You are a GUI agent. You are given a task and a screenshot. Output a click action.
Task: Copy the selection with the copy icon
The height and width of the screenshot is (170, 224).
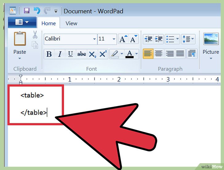[x=35, y=45]
